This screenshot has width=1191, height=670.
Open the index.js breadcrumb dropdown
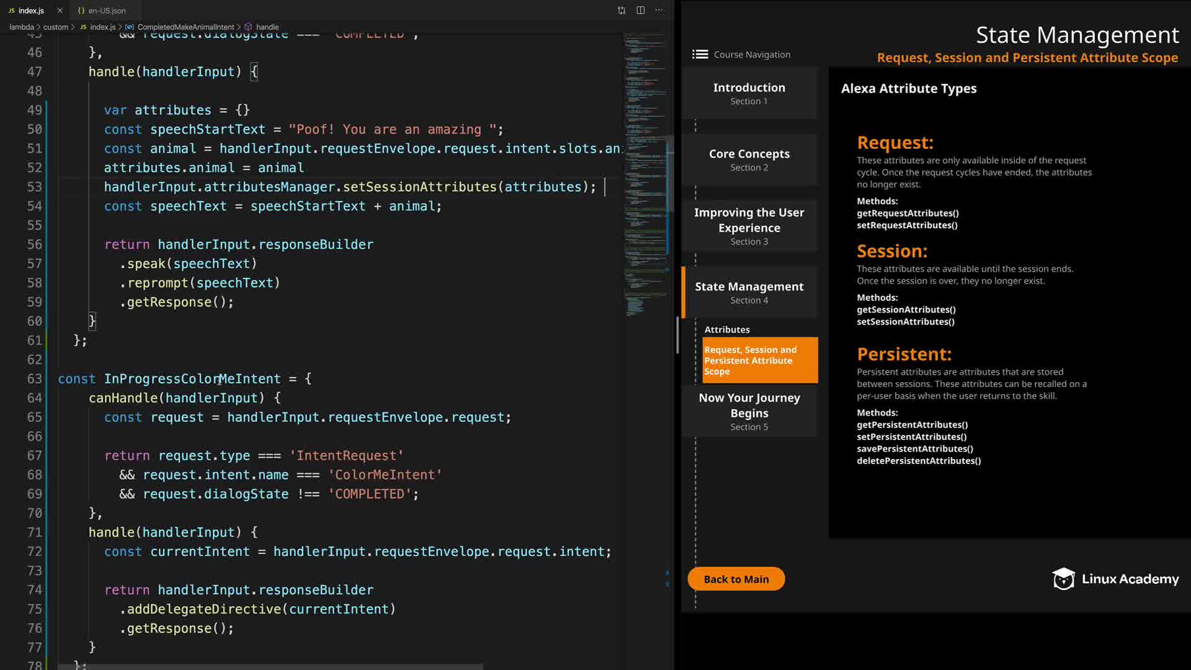(102, 27)
